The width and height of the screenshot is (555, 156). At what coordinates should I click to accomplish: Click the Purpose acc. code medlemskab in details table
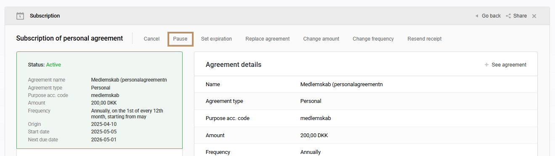coord(316,118)
